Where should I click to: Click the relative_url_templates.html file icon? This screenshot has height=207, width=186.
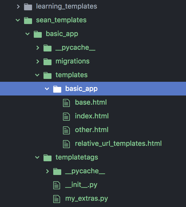pos(66,144)
